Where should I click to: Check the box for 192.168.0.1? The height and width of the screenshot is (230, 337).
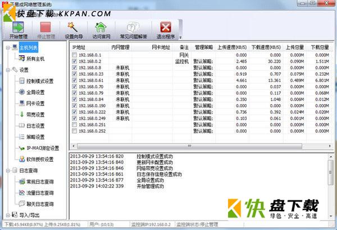tap(74, 55)
